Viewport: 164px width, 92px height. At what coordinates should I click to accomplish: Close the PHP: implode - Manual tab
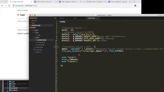(56, 2)
